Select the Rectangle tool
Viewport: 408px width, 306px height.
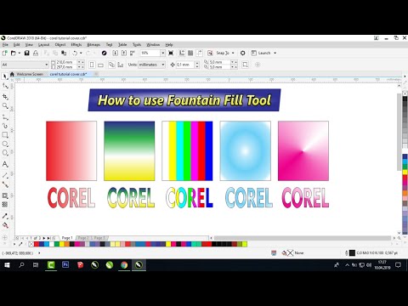click(x=5, y=135)
